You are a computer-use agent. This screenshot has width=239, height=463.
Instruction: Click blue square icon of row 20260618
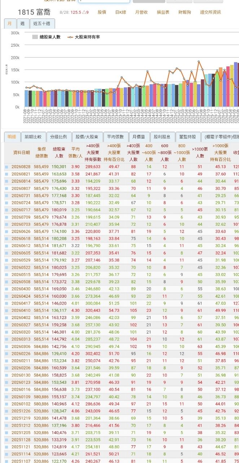tap(6, 239)
